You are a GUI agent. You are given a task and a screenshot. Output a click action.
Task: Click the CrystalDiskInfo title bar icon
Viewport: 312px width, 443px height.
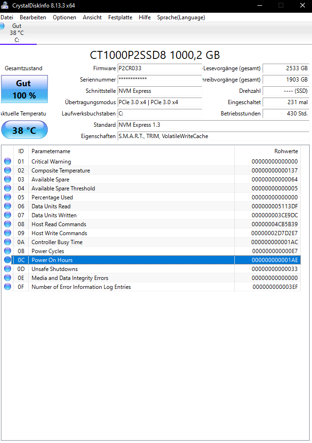click(5, 5)
